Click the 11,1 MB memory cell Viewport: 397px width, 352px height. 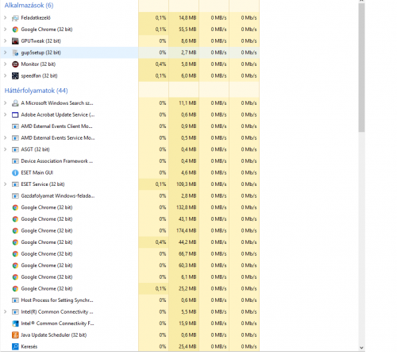[x=183, y=103]
